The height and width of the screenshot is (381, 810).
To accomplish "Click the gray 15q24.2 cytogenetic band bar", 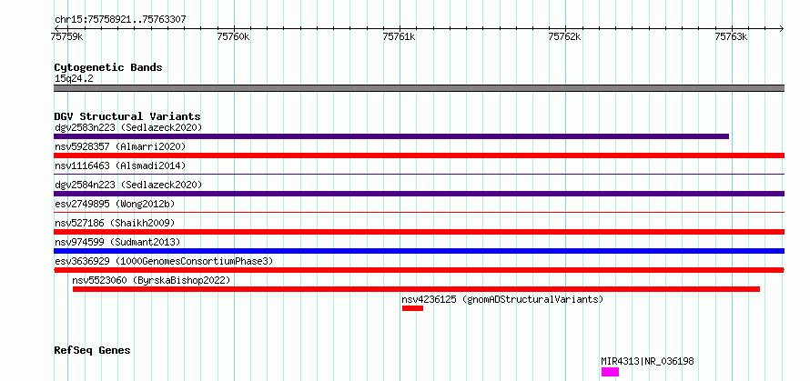I will coord(419,88).
